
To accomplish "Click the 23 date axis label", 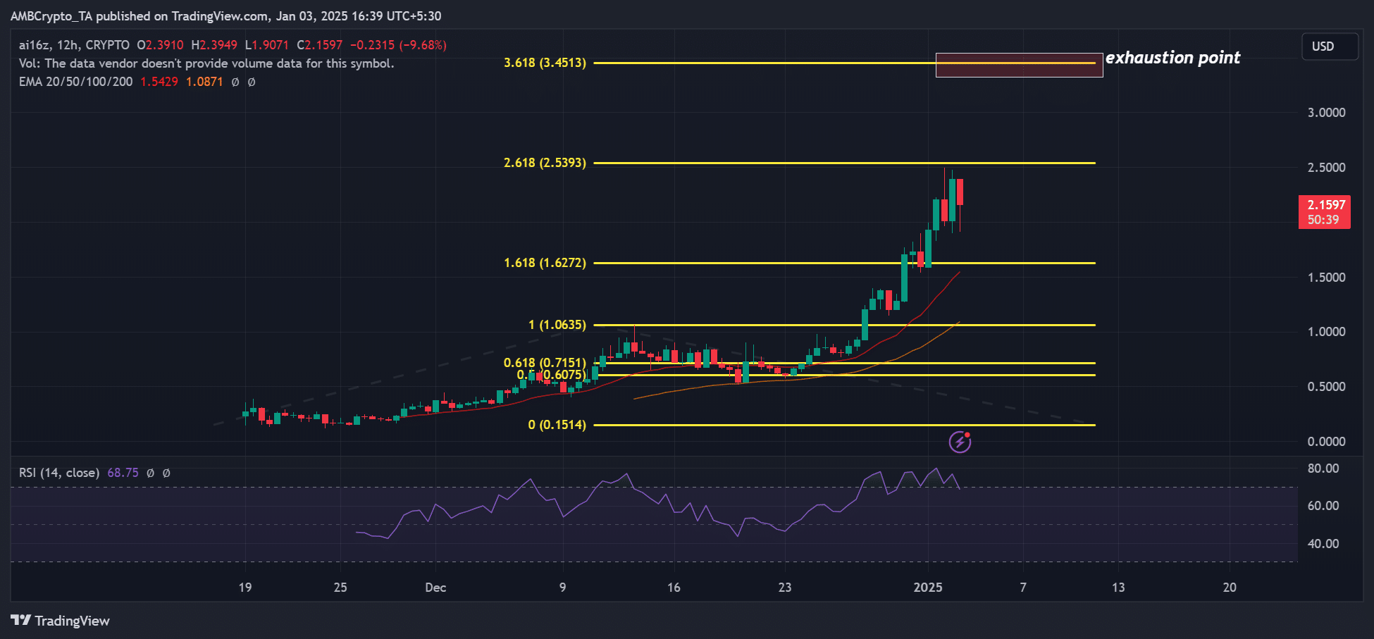I will point(785,588).
